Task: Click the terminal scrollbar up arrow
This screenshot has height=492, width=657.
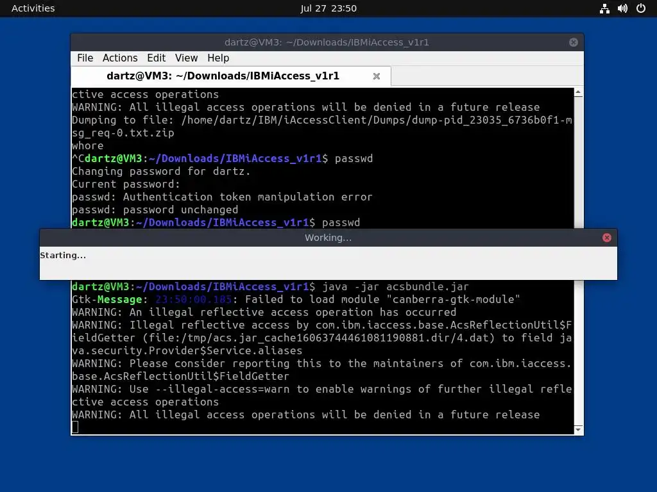Action: [578, 92]
